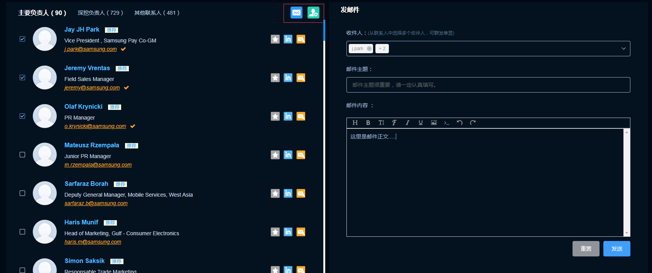Screen dimensions: 652x273
Task: Open Jeremy Vrentas's LinkedIn icon
Action: (x=288, y=78)
